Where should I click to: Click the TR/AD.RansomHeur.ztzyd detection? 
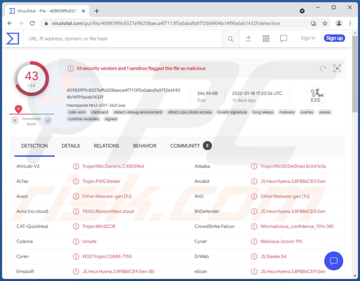point(108,211)
